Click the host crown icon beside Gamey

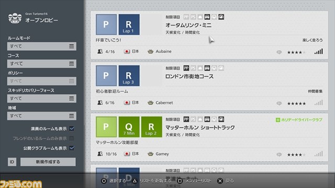[150, 154]
